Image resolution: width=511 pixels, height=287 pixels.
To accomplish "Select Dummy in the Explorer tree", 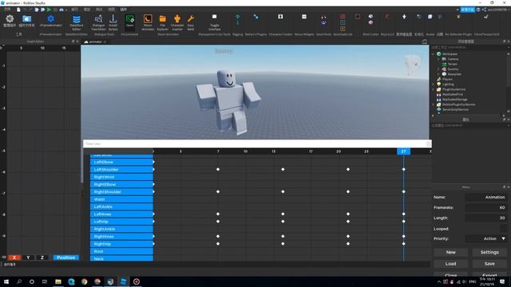I will (453, 69).
